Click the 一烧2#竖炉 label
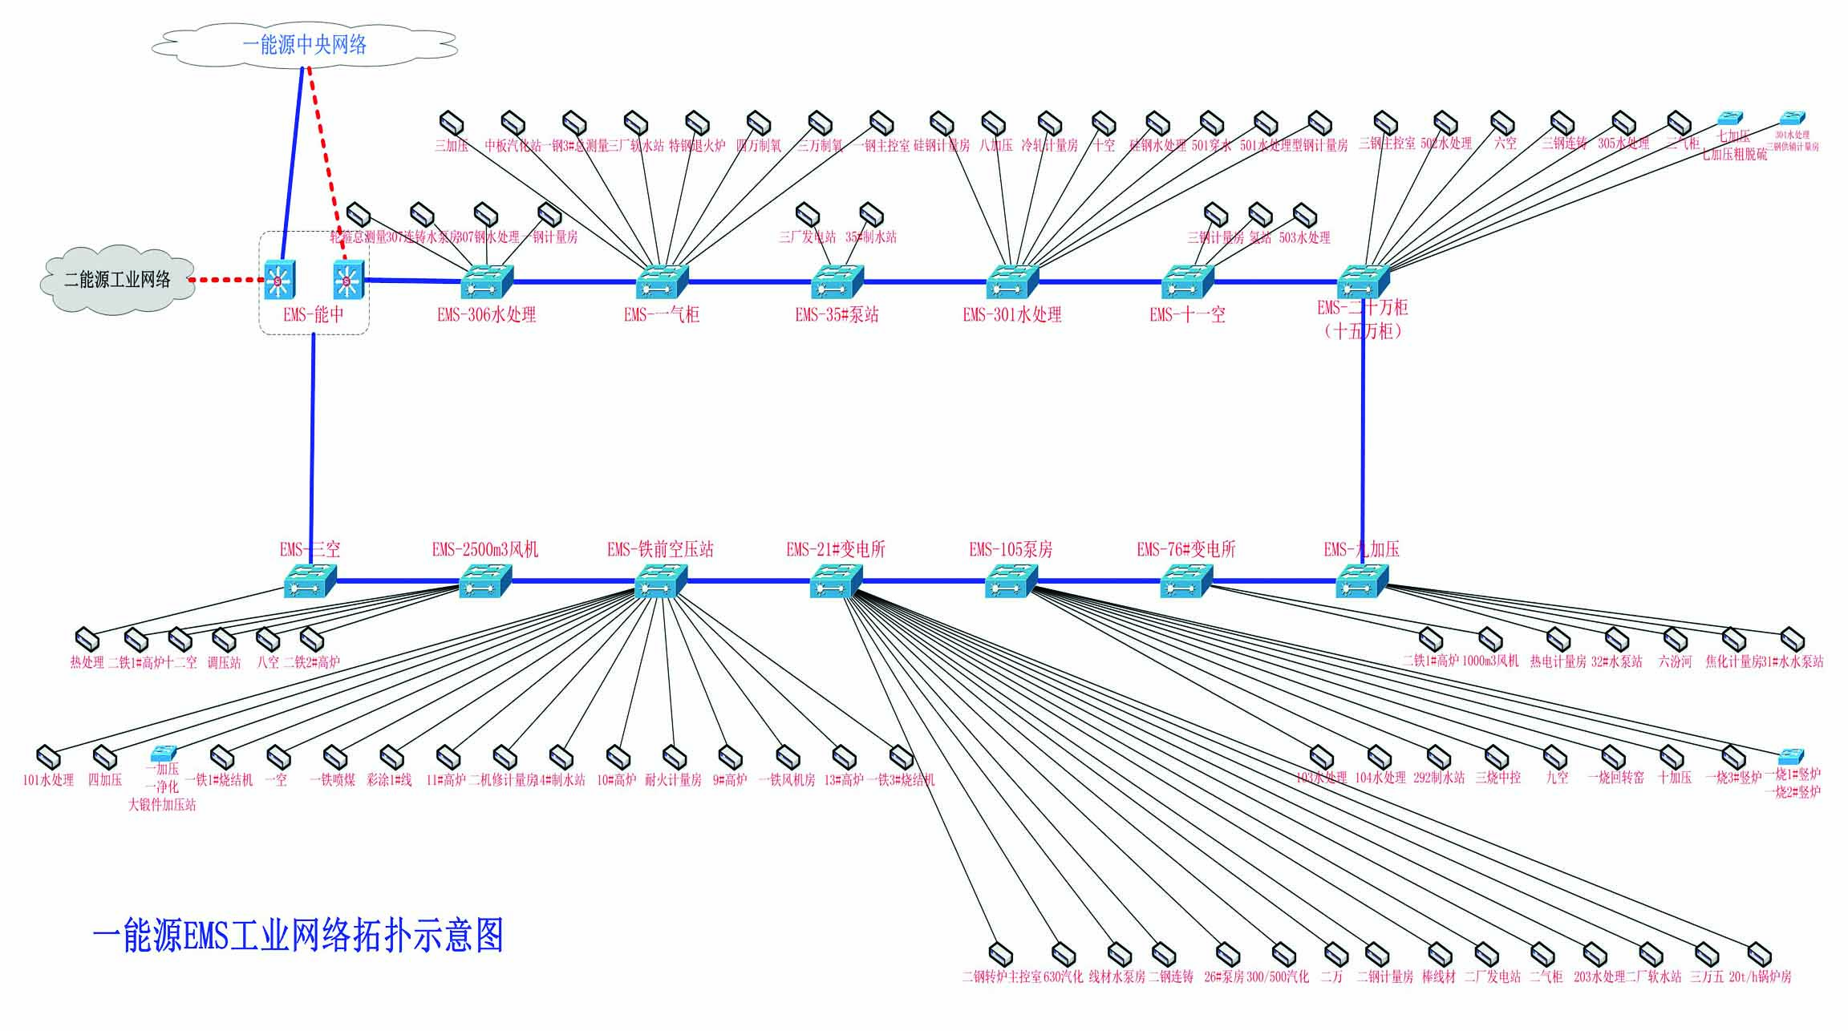The height and width of the screenshot is (1031, 1848). click(1793, 792)
